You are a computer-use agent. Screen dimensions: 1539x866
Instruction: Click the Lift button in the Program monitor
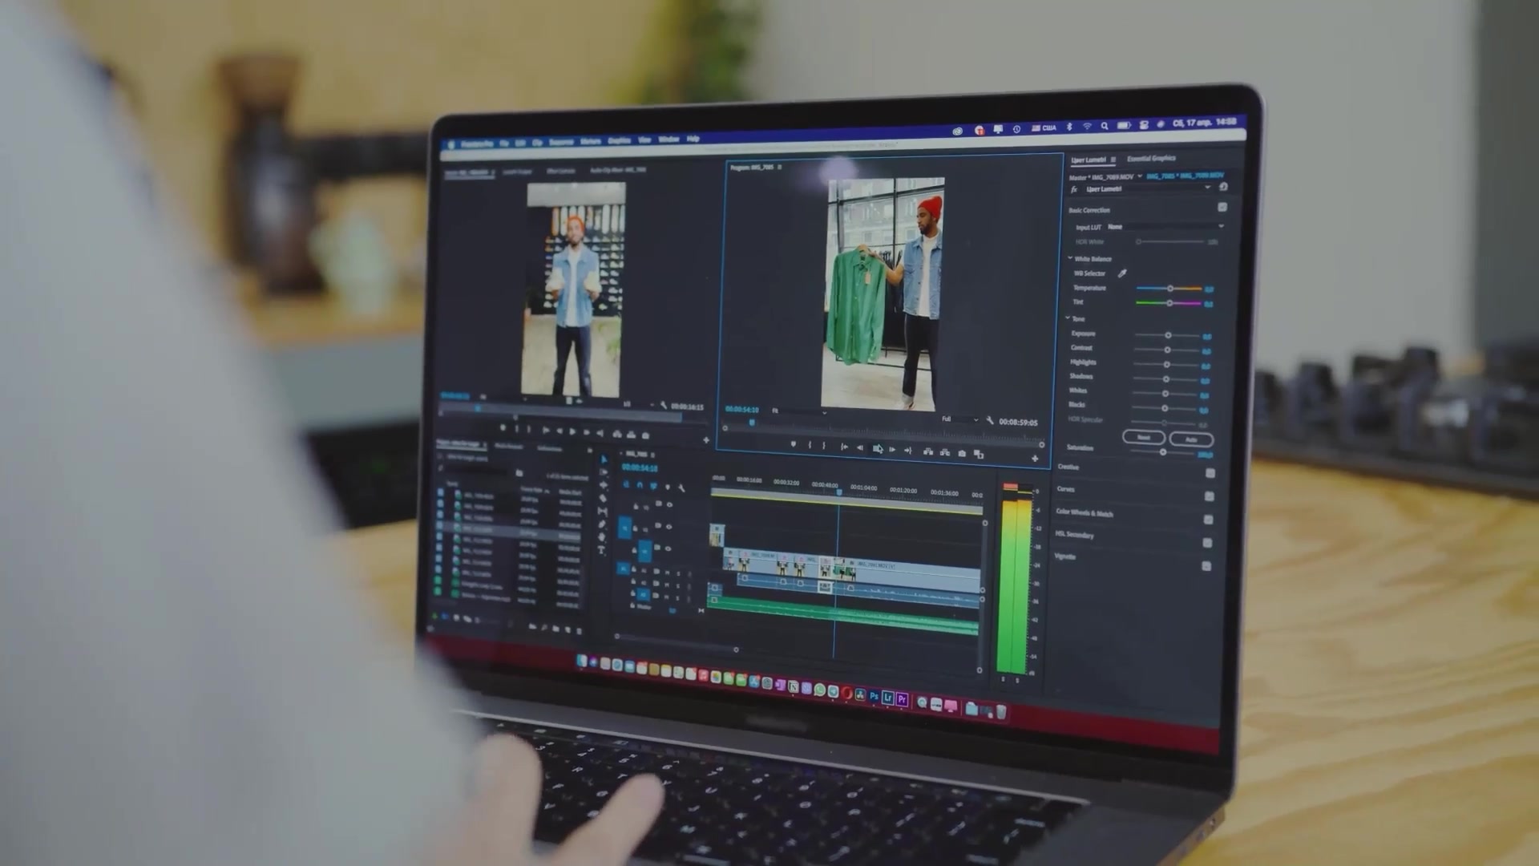pos(928,451)
